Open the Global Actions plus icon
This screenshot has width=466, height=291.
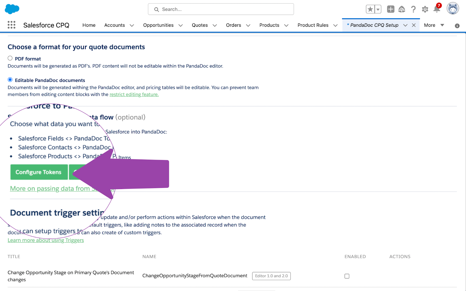tap(391, 9)
